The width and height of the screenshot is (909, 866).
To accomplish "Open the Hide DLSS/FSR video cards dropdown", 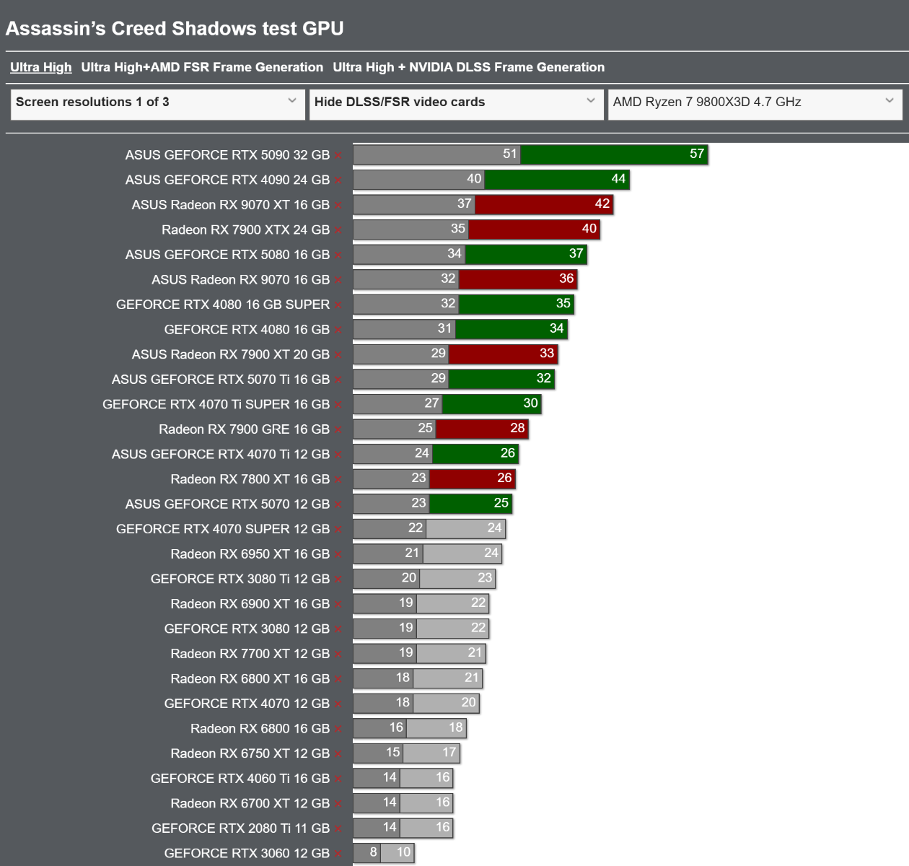I will [x=456, y=104].
